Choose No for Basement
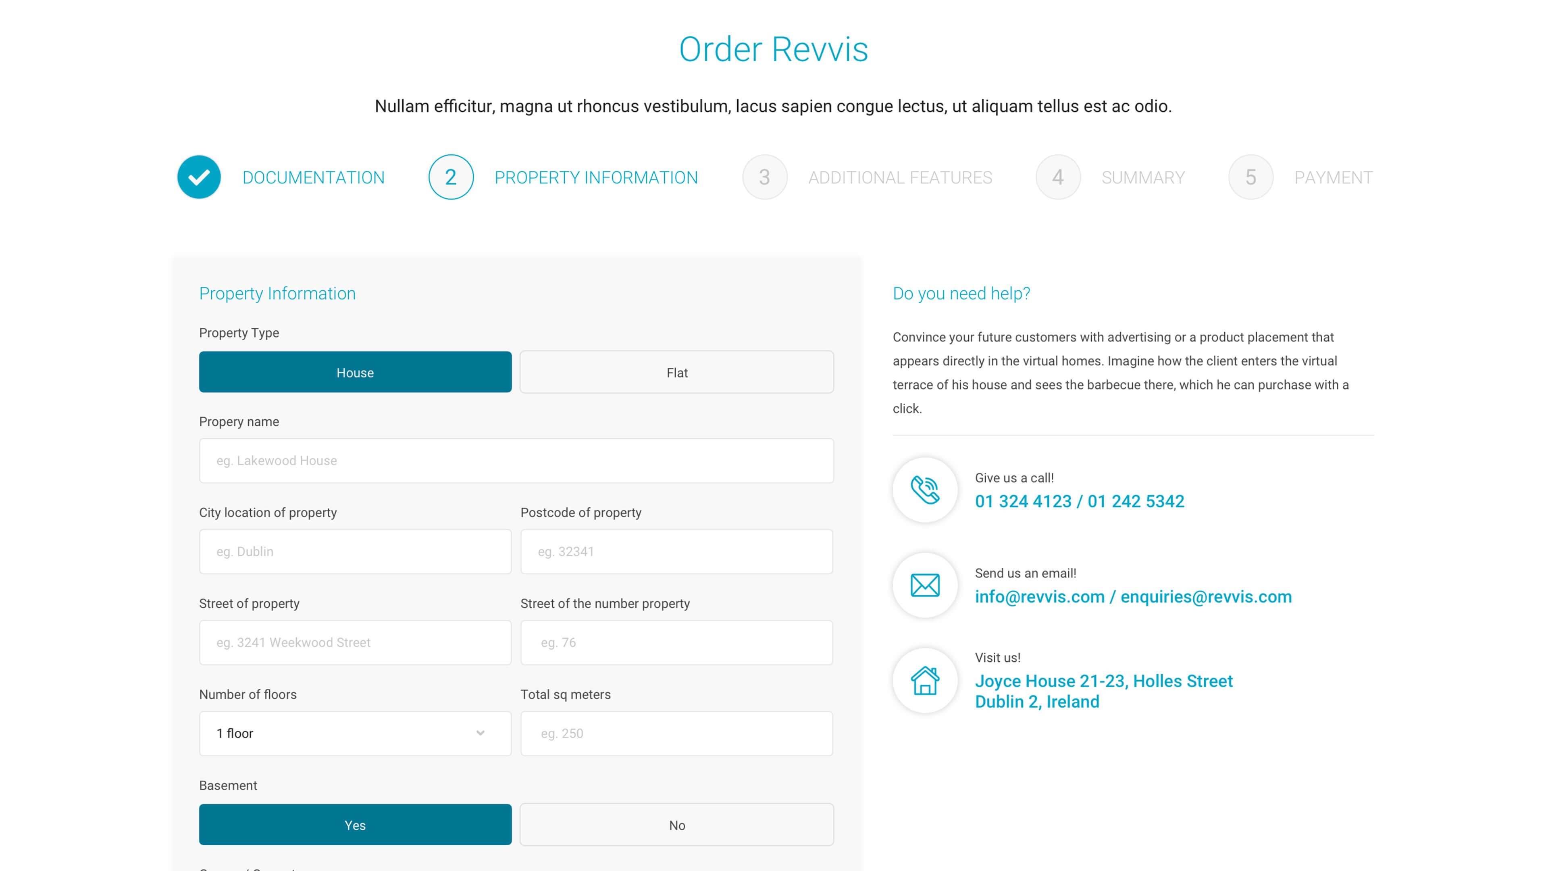1548x871 pixels. coord(677,825)
